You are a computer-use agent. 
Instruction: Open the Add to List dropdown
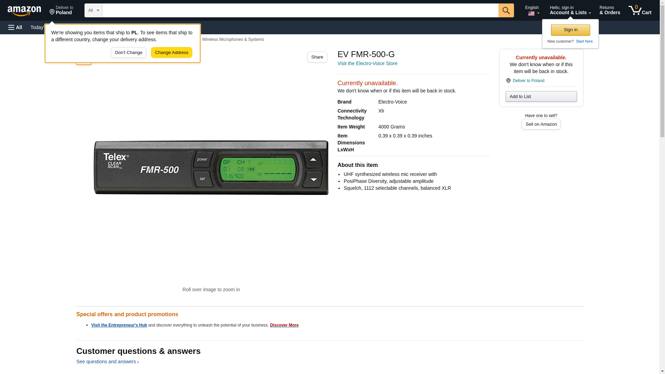(x=541, y=97)
